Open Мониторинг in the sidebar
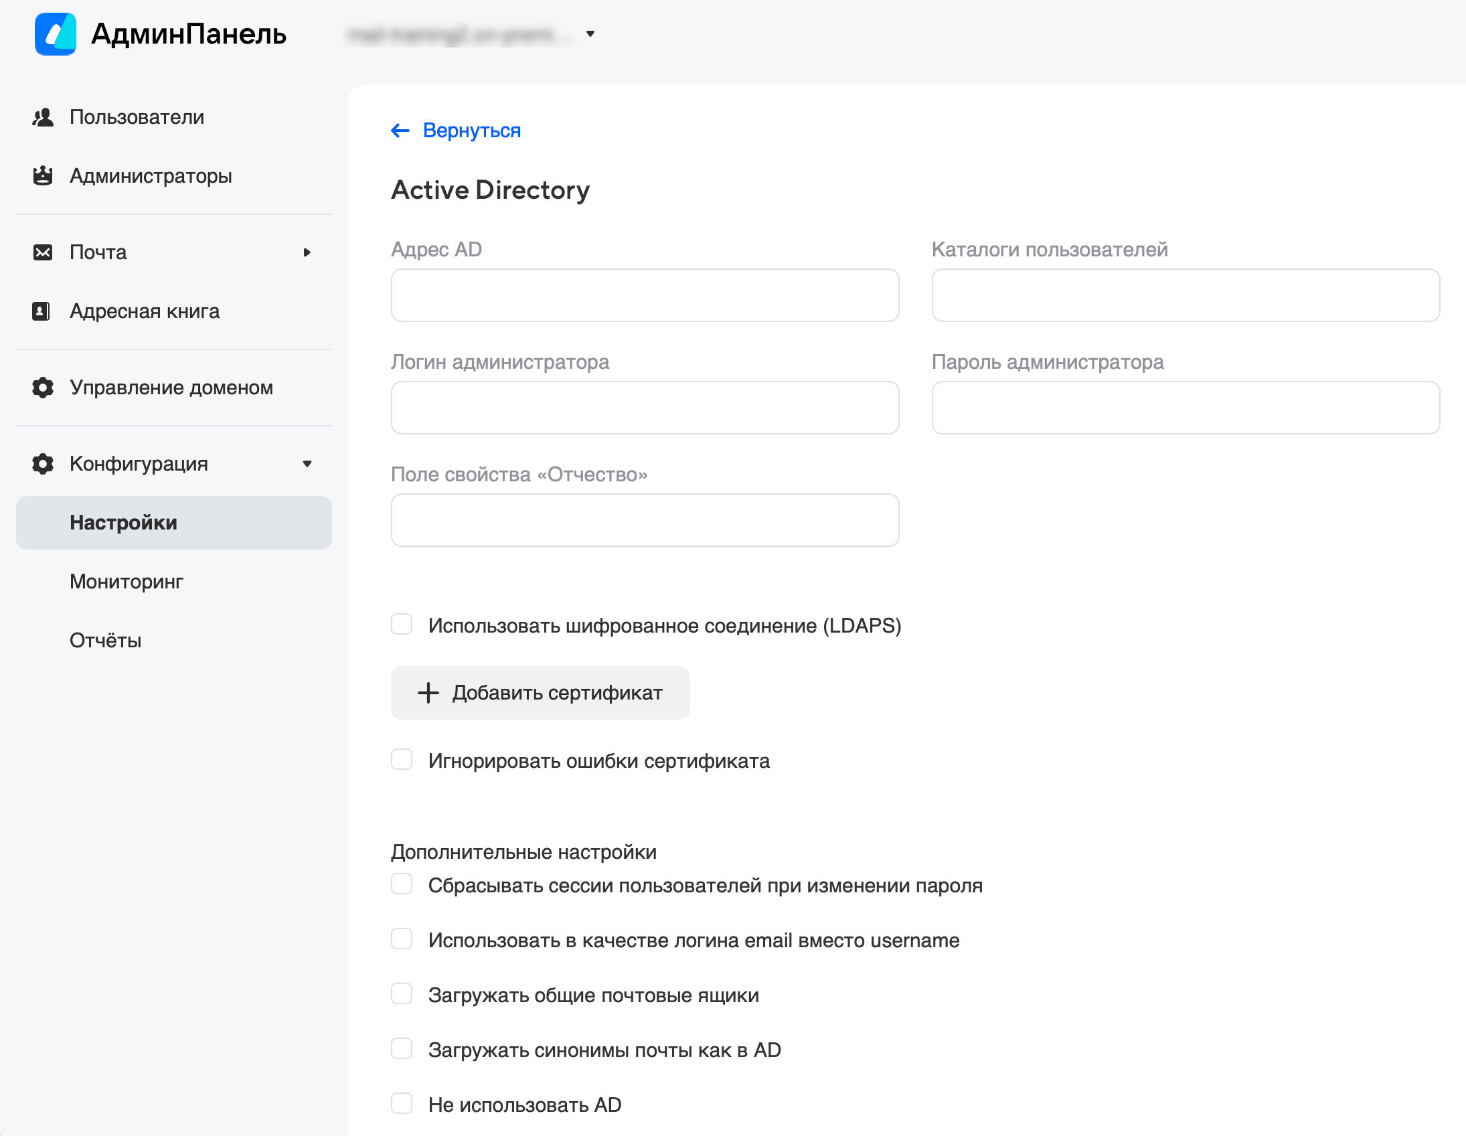1466x1136 pixels. pos(127,582)
